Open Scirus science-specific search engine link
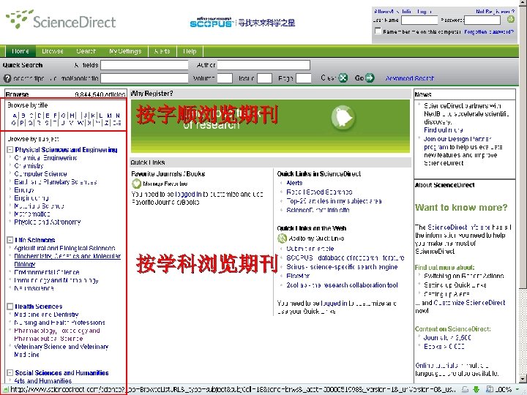527x395 pixels. pos(342,267)
